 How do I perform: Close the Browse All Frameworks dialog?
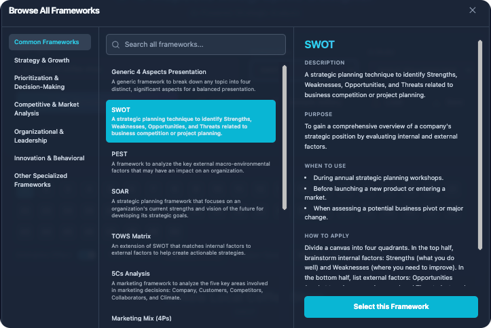pyautogui.click(x=473, y=10)
